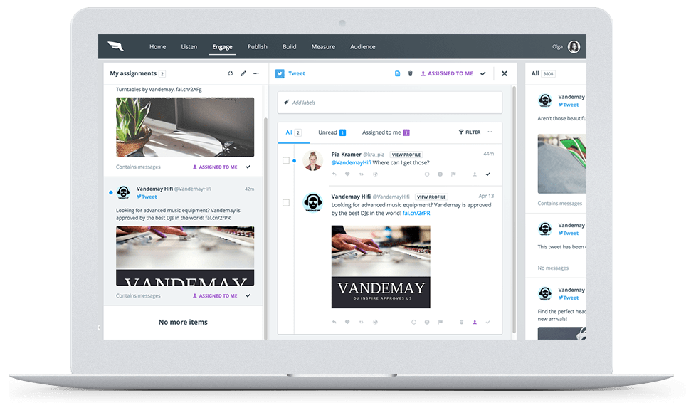
Task: Open more options next to the Filter button
Action: [x=490, y=132]
